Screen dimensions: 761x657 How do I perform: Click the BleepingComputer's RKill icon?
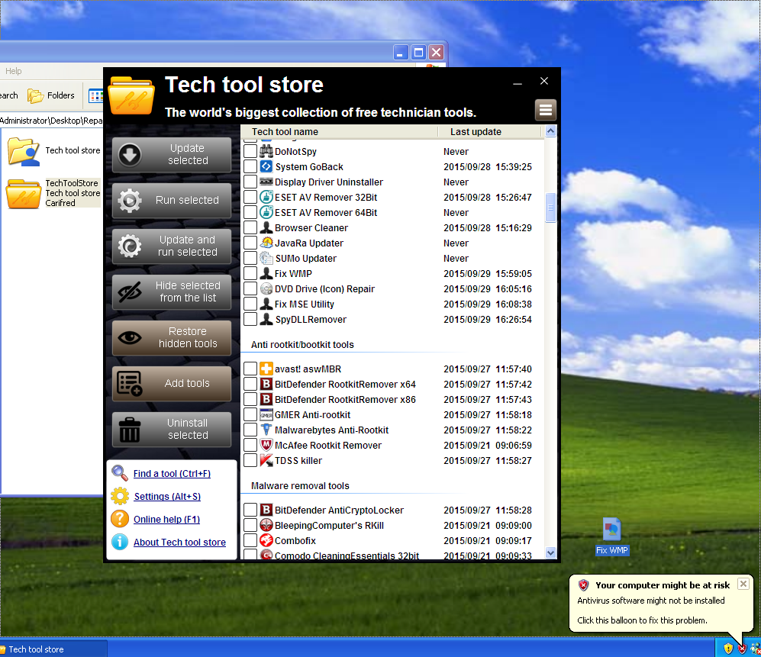coord(266,526)
